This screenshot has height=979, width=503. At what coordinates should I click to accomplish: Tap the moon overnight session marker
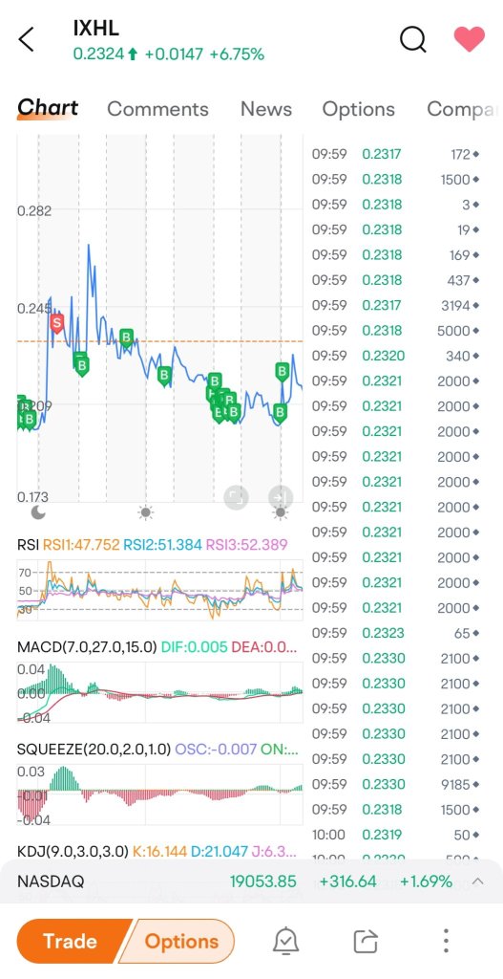click(x=38, y=513)
